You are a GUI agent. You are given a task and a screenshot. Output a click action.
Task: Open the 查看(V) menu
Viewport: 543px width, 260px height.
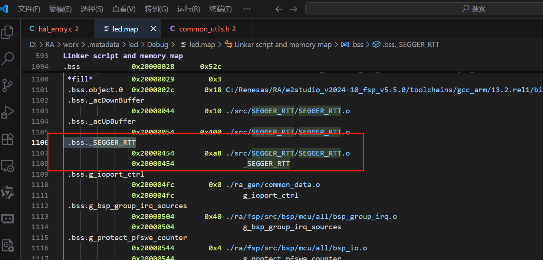[124, 9]
